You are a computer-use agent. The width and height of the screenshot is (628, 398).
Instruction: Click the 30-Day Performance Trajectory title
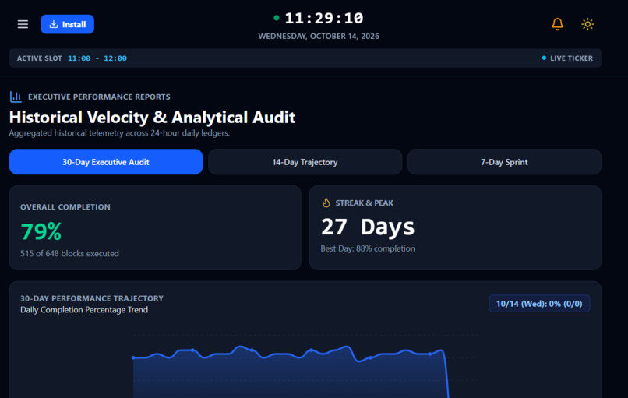92,298
